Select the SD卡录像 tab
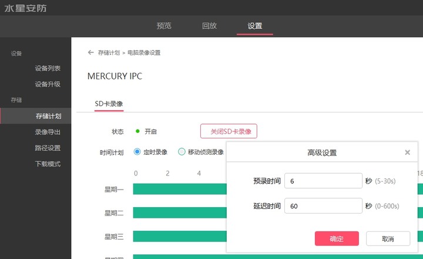 [x=109, y=104]
